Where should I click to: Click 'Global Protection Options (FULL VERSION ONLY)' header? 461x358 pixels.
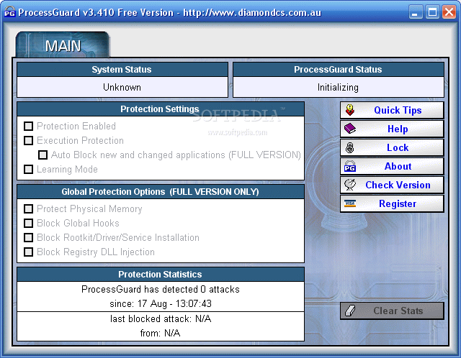click(161, 192)
